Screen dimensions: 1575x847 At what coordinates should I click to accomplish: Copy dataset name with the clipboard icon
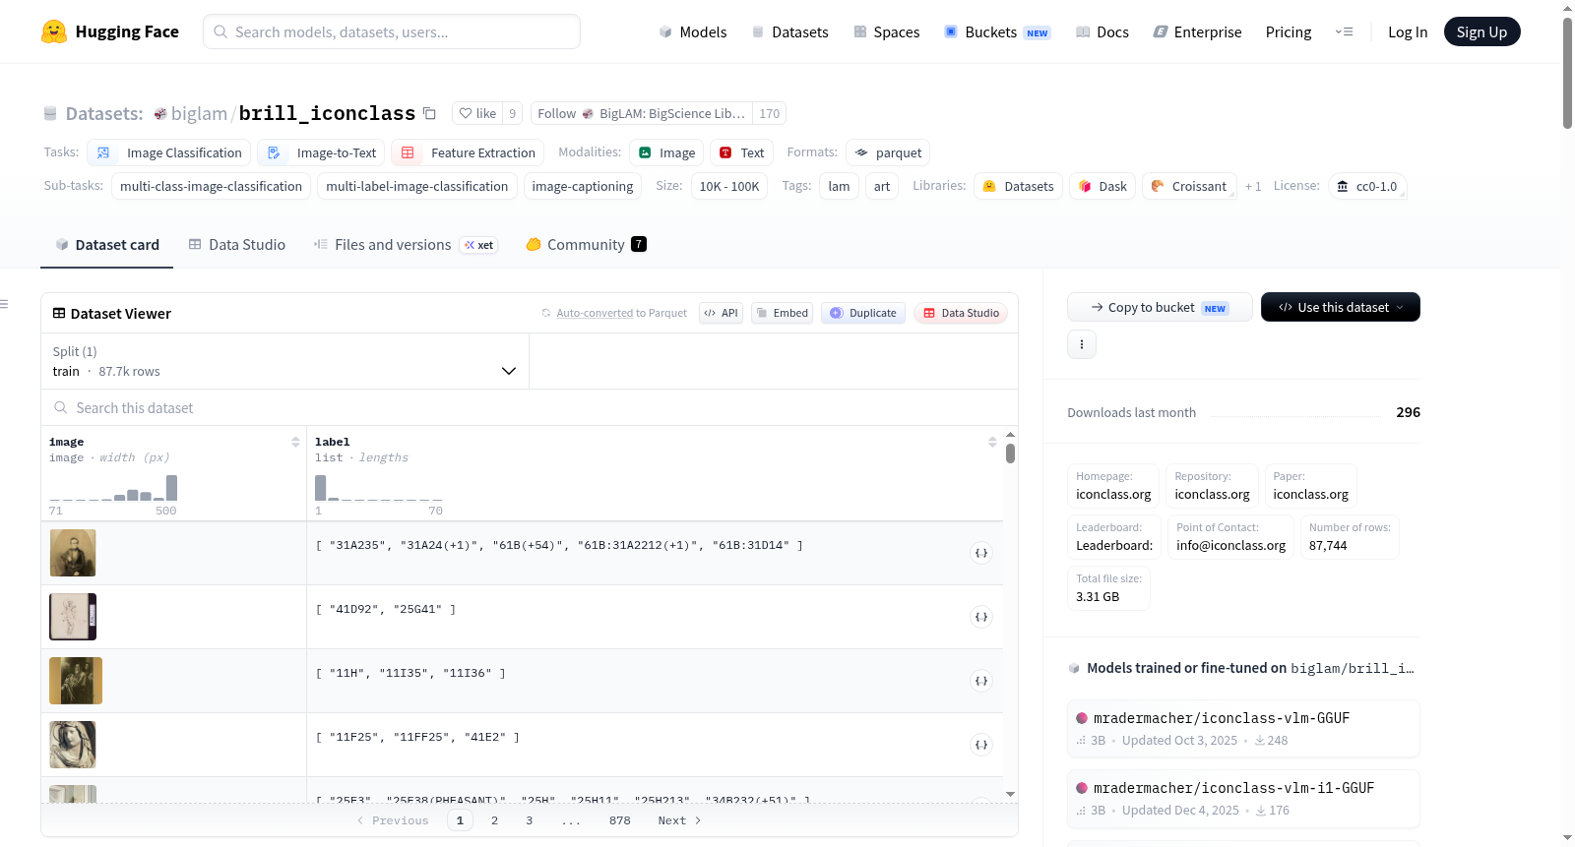click(x=429, y=113)
